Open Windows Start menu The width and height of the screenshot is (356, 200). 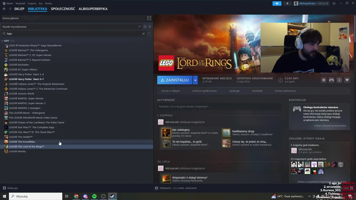point(4,196)
